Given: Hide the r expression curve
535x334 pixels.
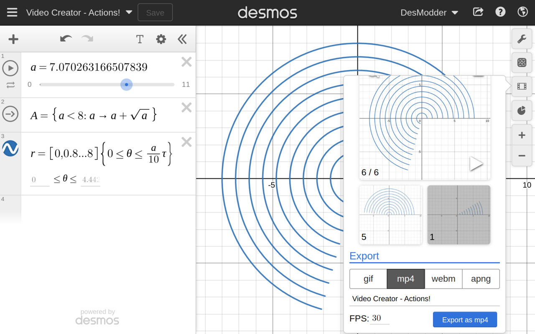Looking at the screenshot, I should coord(10,148).
